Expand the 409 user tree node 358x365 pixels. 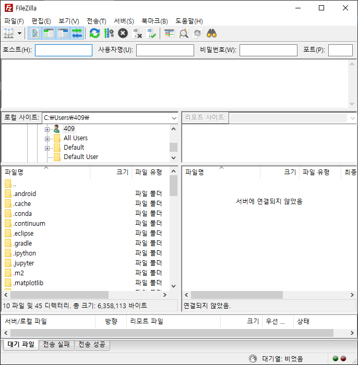coord(47,129)
